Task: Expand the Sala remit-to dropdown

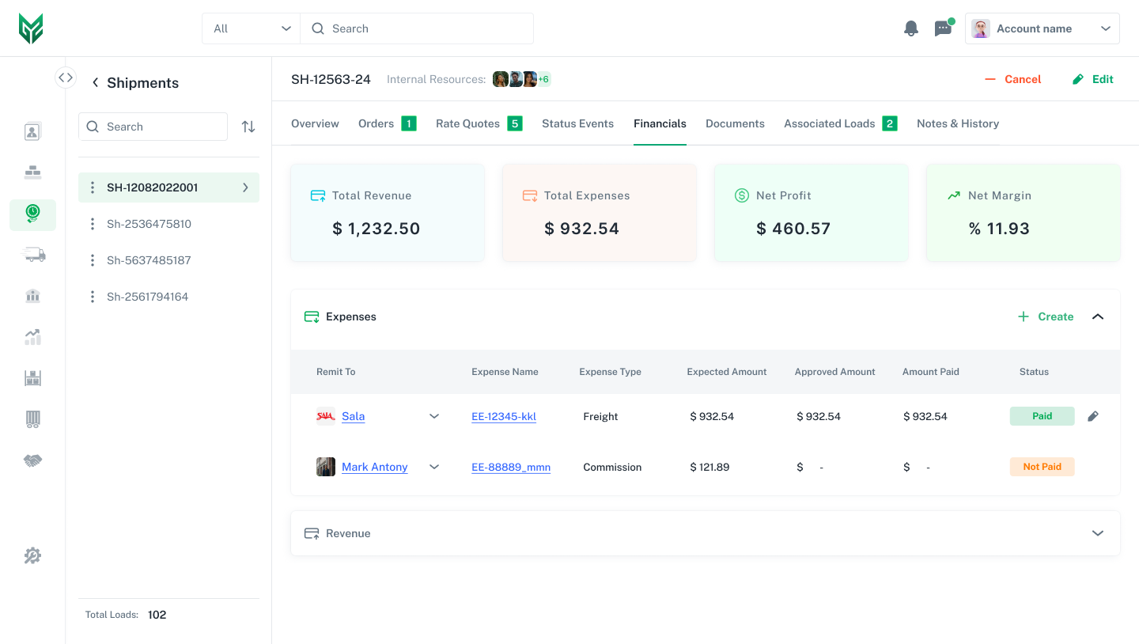Action: [x=434, y=416]
